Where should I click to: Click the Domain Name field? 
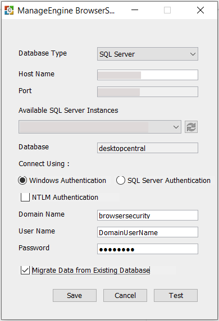click(x=148, y=215)
